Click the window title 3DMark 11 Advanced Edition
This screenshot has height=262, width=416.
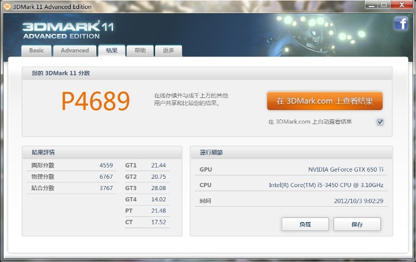(52, 7)
